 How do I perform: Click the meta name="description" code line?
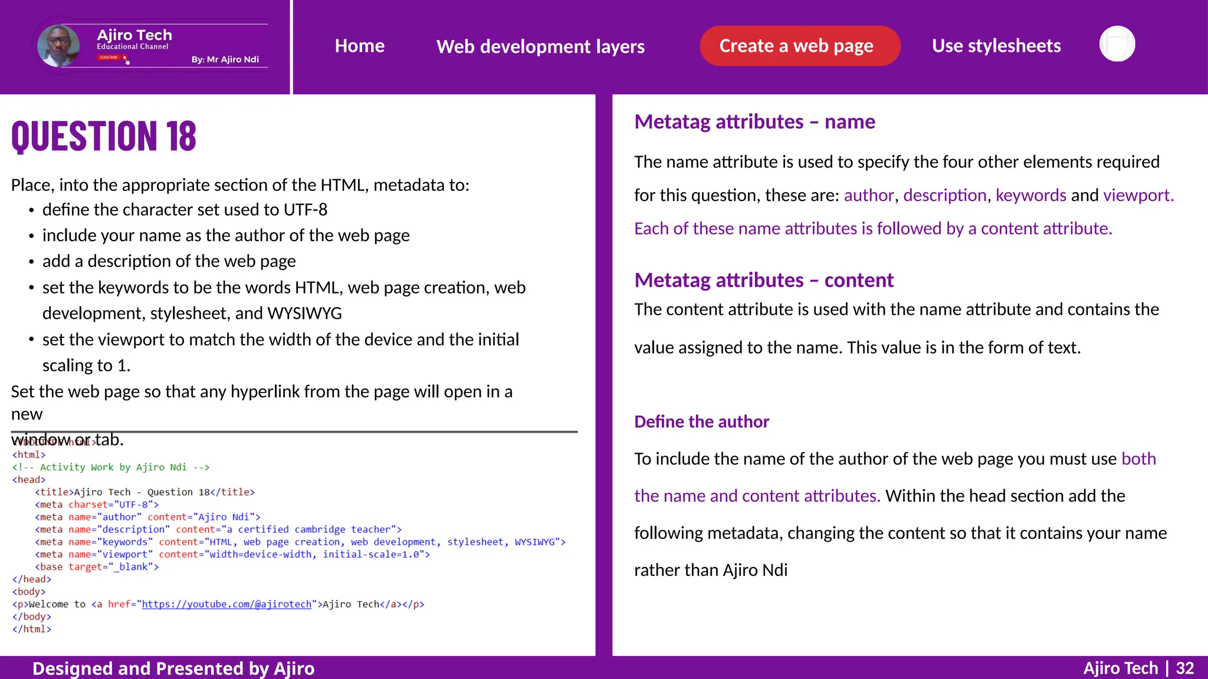click(x=218, y=529)
